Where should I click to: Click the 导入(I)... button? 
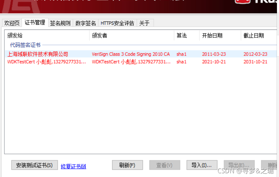(x=202, y=165)
